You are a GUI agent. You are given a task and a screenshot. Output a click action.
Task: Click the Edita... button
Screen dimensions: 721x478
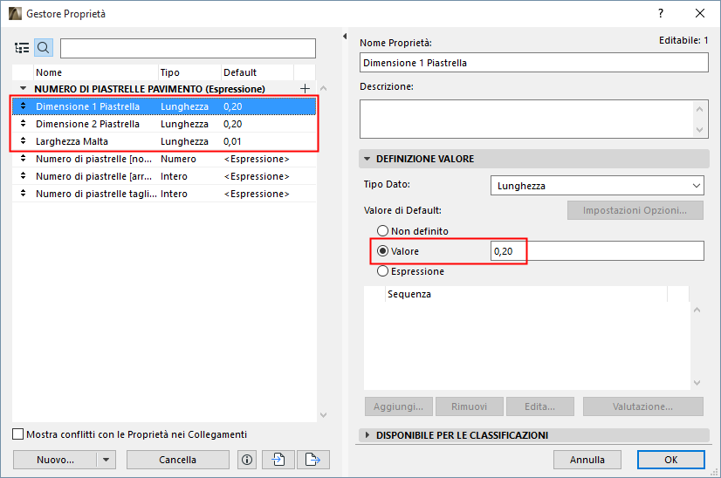(x=539, y=406)
